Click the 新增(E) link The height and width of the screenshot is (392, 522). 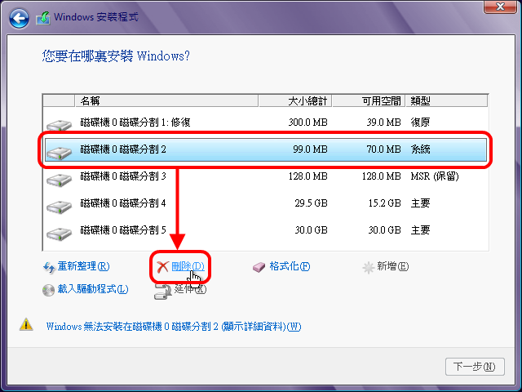[393, 266]
